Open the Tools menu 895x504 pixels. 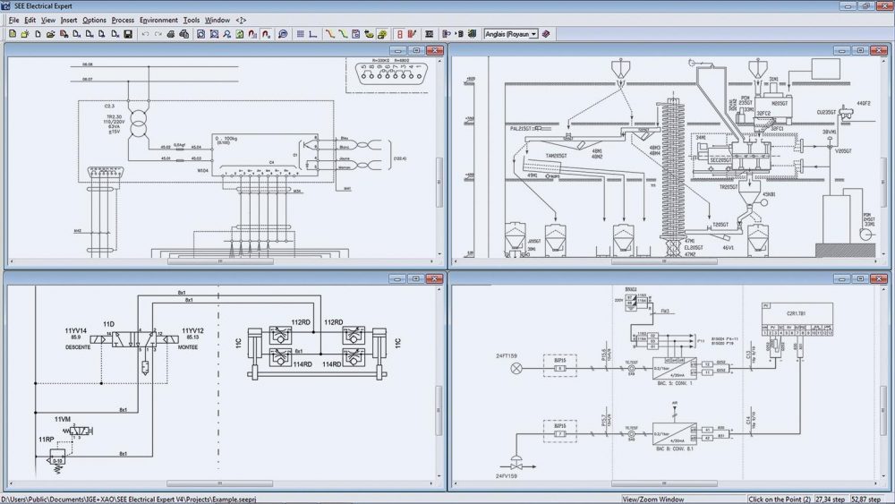pos(192,20)
